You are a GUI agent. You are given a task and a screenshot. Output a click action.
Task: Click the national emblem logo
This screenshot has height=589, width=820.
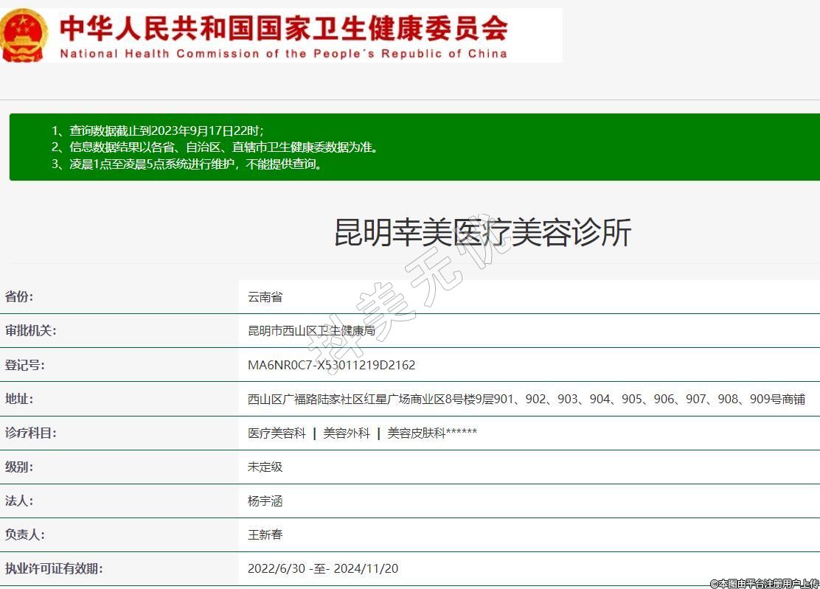[24, 35]
